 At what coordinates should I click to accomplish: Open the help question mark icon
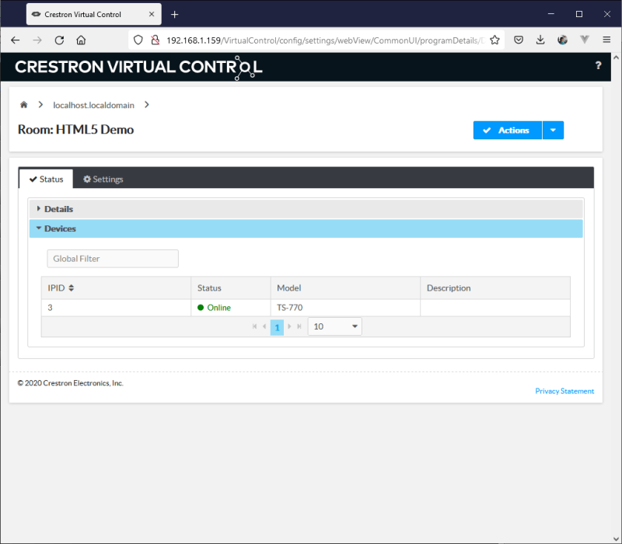[598, 66]
